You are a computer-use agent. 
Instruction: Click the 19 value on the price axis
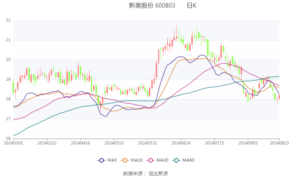(8, 79)
